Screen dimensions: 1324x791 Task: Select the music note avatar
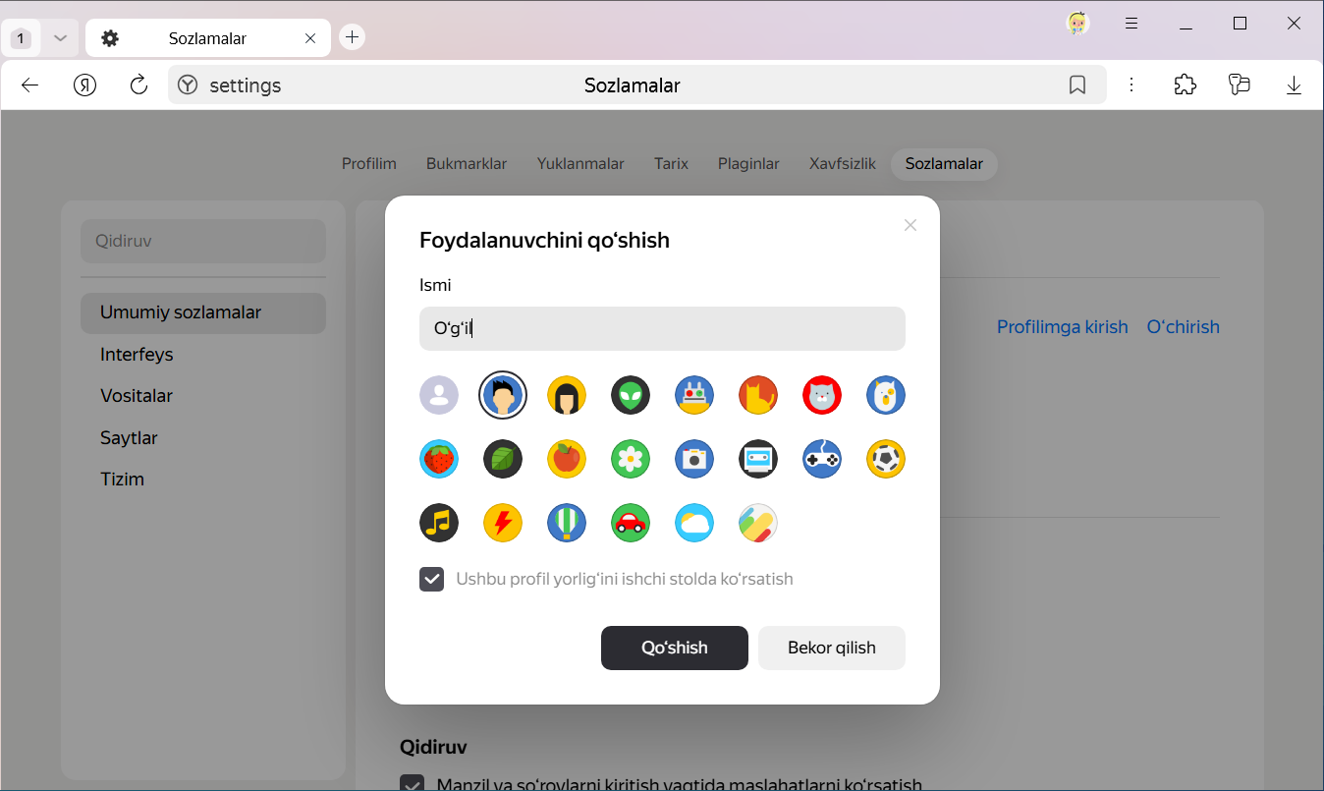click(x=439, y=523)
